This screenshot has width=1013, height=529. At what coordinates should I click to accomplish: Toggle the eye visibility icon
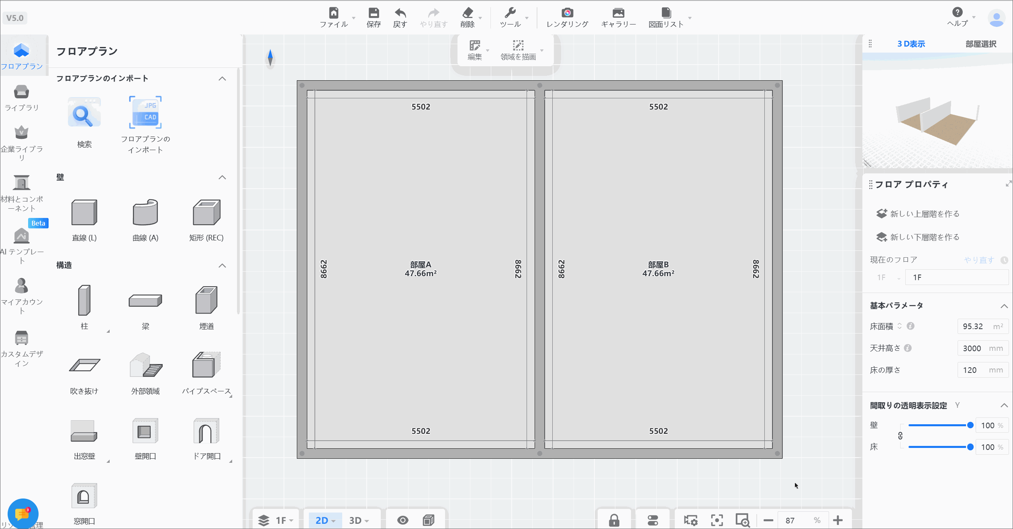pyautogui.click(x=403, y=521)
